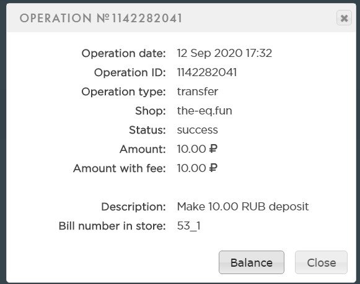Click the Operation type label
This screenshot has height=284, width=360.
[x=123, y=92]
